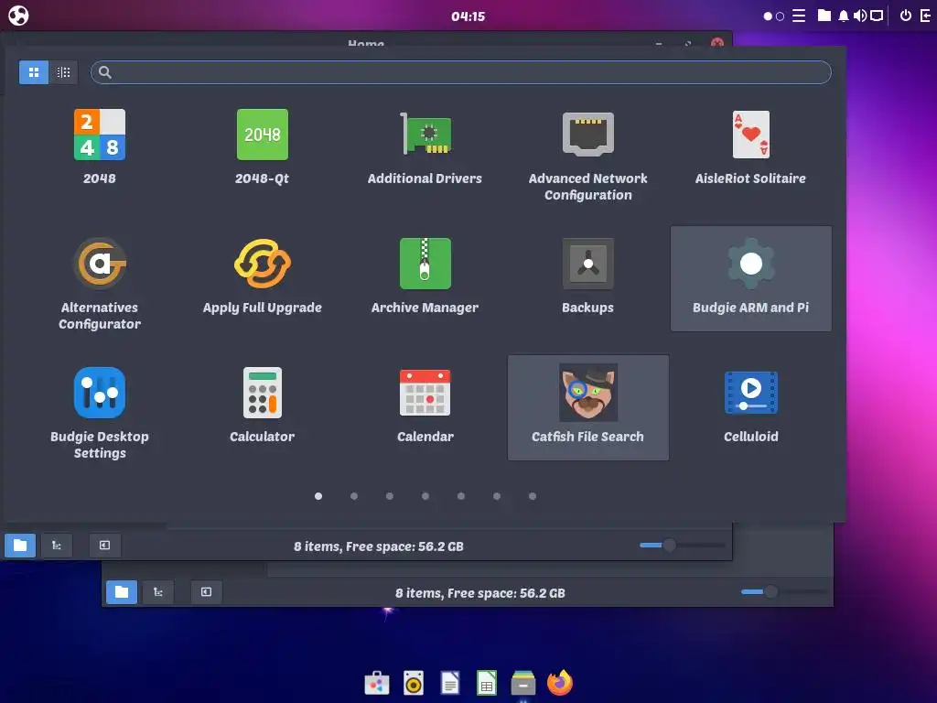Open LibreOffice Calc from the dock

click(x=487, y=683)
